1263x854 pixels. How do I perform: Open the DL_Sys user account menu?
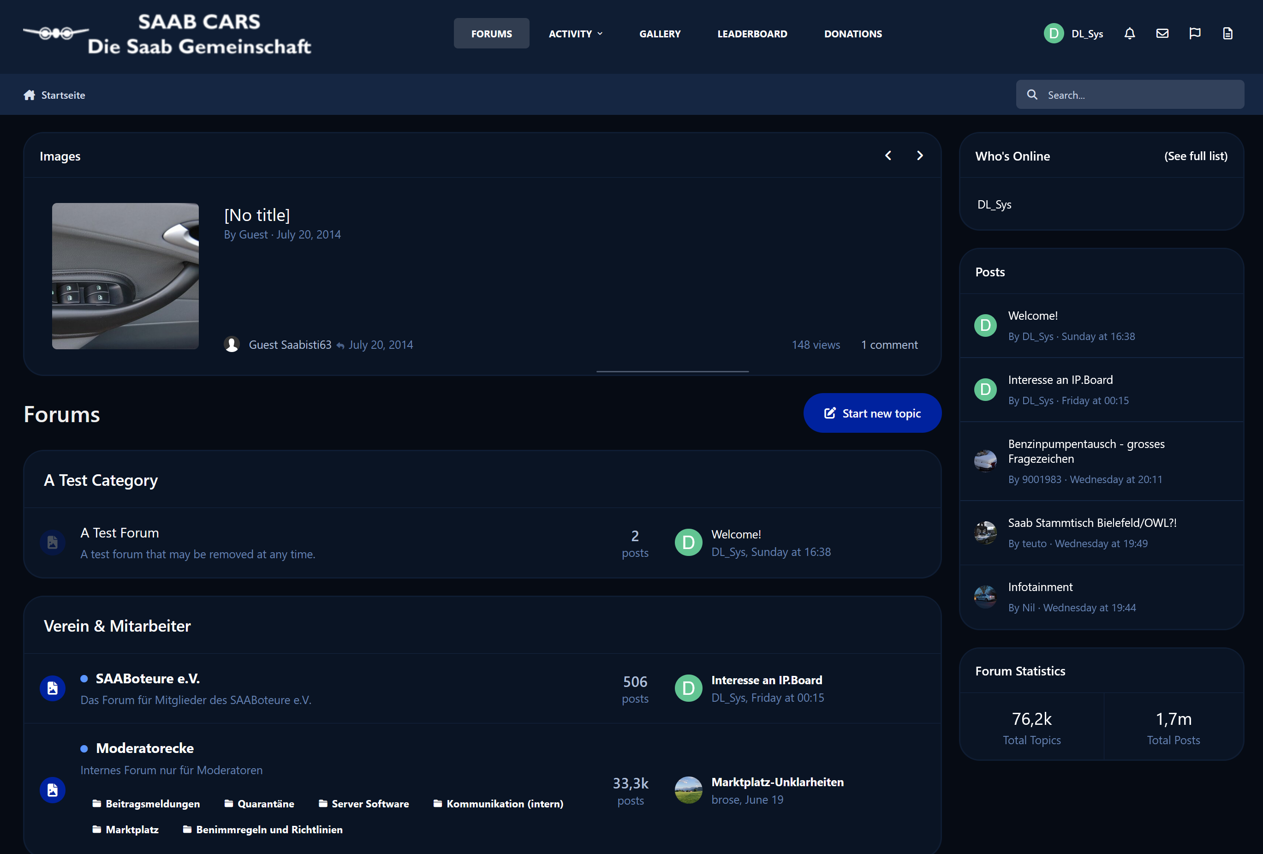click(x=1073, y=34)
